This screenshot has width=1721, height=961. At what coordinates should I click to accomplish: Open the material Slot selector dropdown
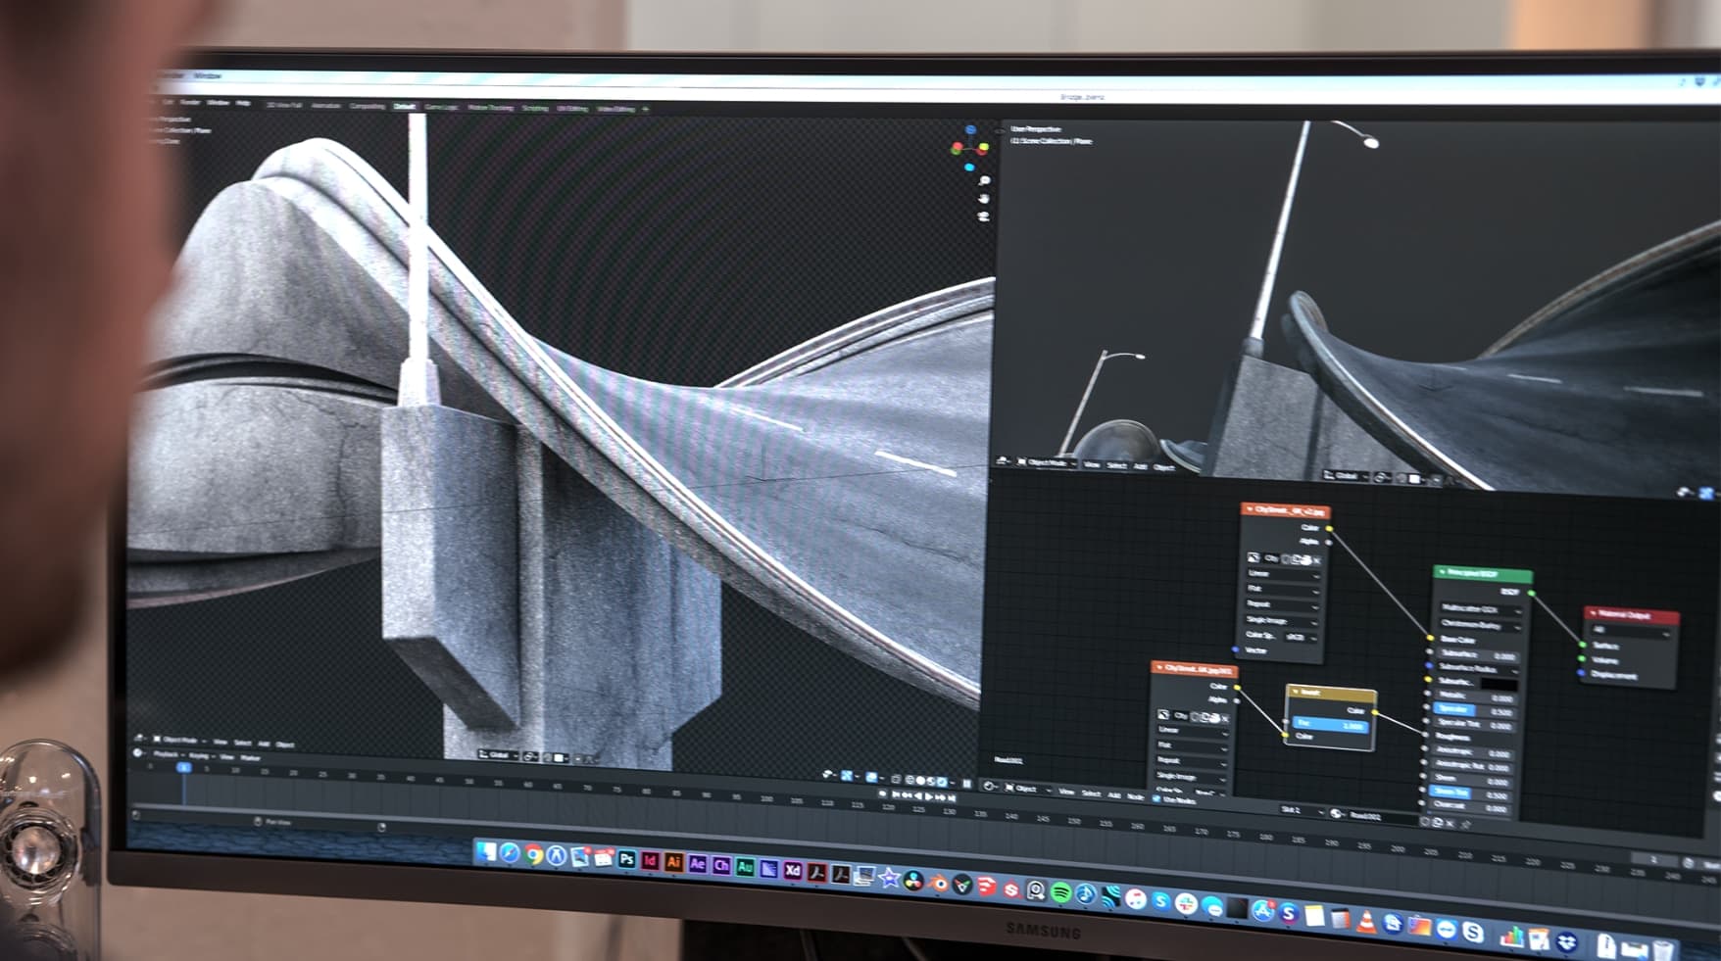(1300, 810)
